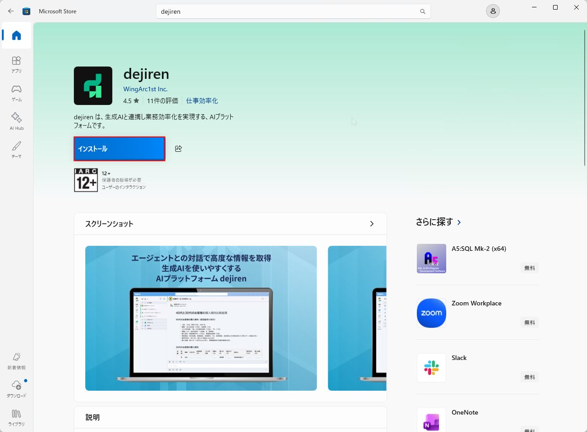Click the share icon beside install button
This screenshot has width=587, height=432.
coord(178,149)
